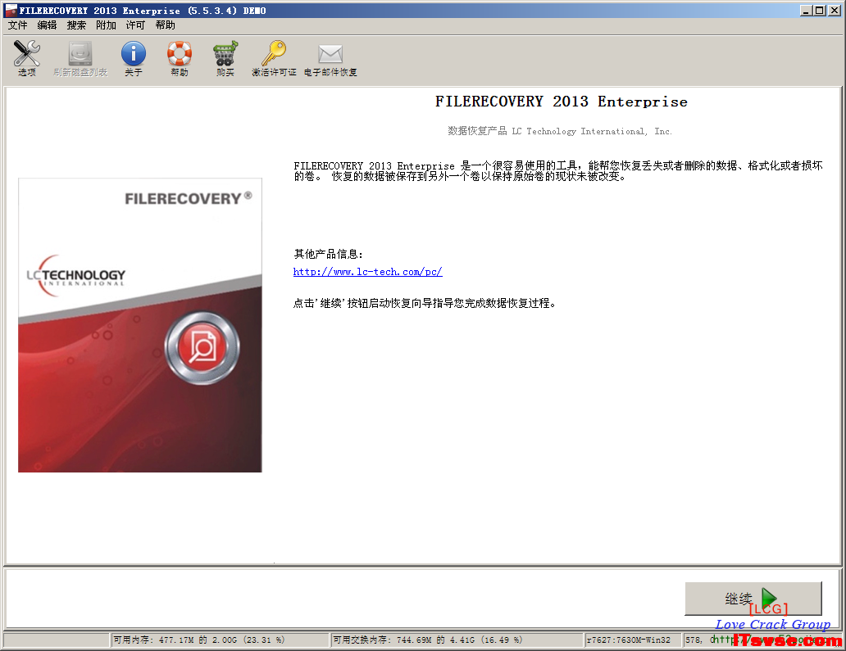Click the FILERECOVERY product box image
This screenshot has width=846, height=651.
point(139,325)
